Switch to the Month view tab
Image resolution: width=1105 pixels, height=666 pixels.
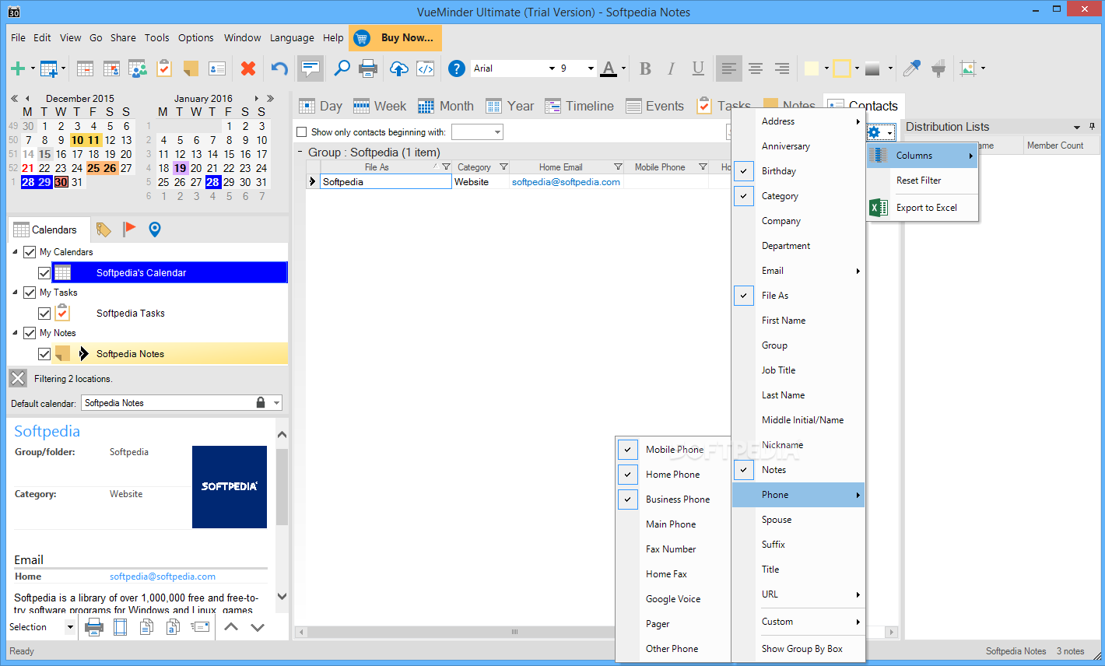tap(446, 106)
